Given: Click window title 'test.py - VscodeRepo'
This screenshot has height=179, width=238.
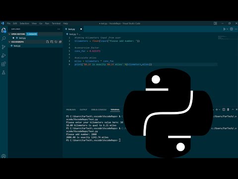Looking at the screenshot, I should (119, 23).
